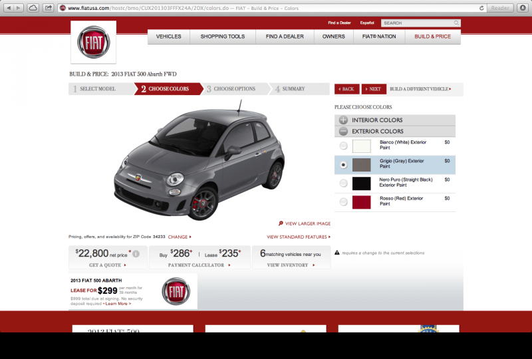Click the red color swatch
Viewport: 532px width, 359px height.
[x=361, y=202]
